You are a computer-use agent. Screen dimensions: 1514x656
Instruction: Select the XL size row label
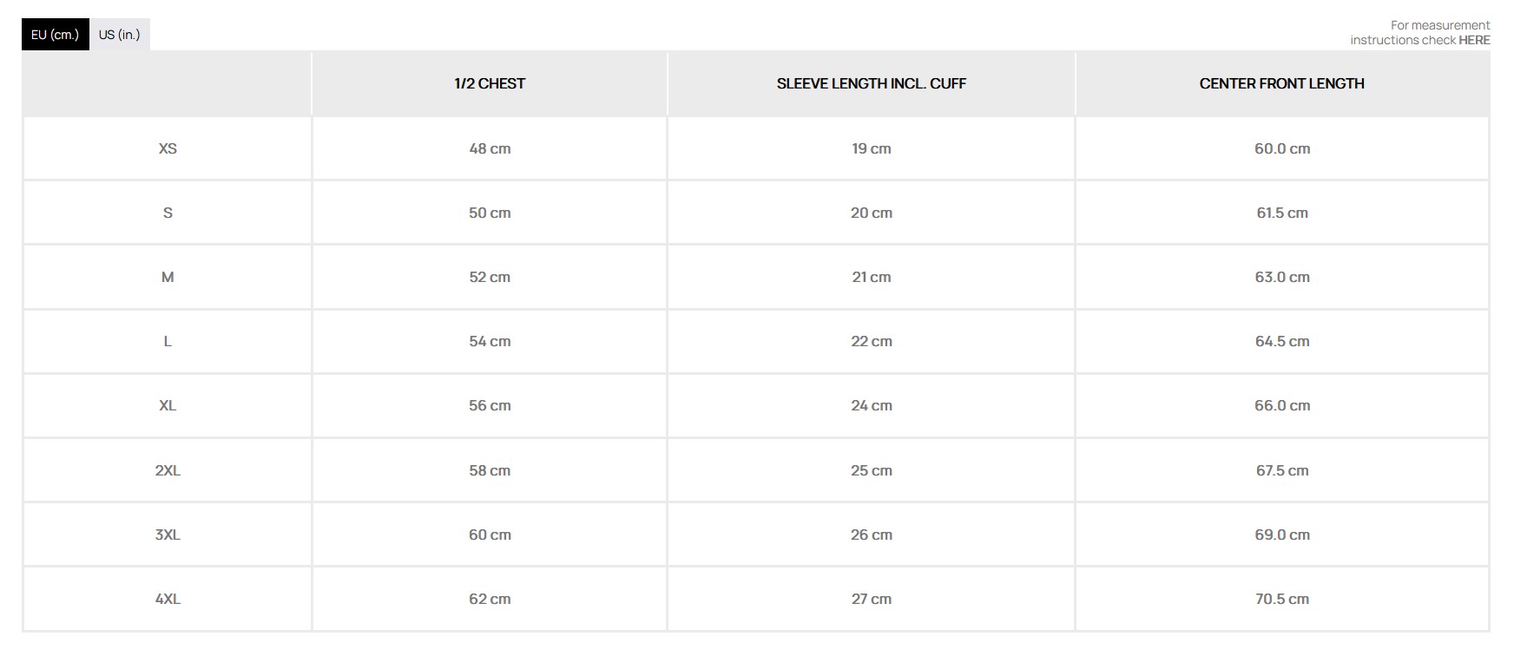click(168, 405)
